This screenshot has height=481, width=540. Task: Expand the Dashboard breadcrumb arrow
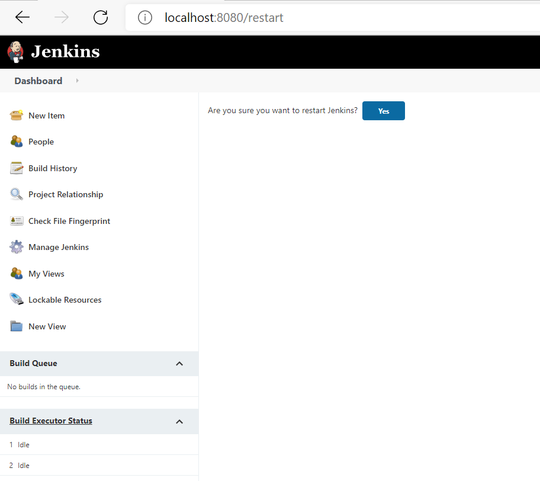tap(77, 81)
